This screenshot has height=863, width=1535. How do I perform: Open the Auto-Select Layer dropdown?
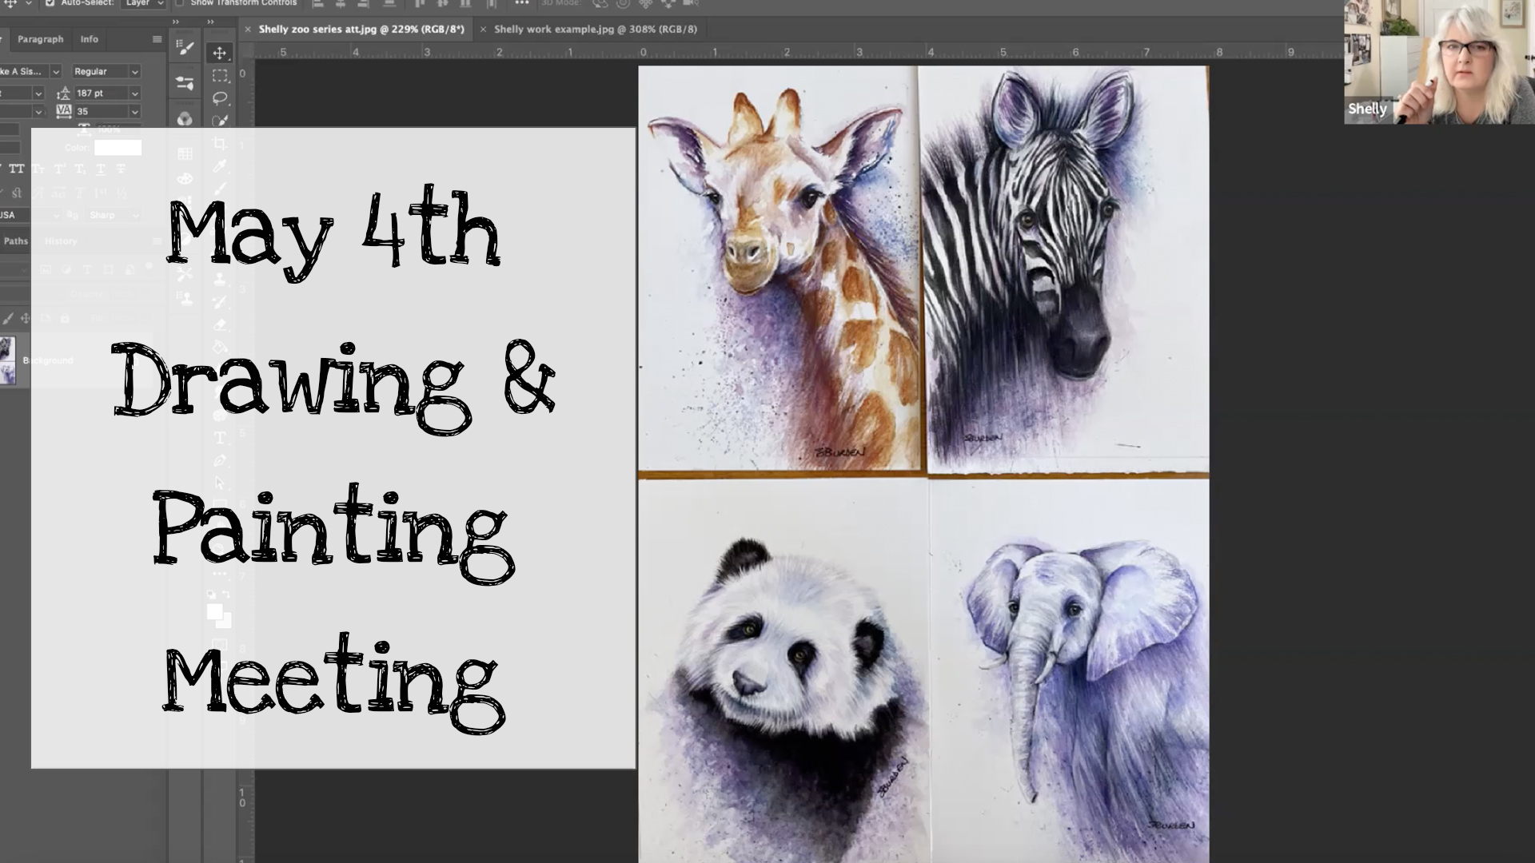point(144,4)
